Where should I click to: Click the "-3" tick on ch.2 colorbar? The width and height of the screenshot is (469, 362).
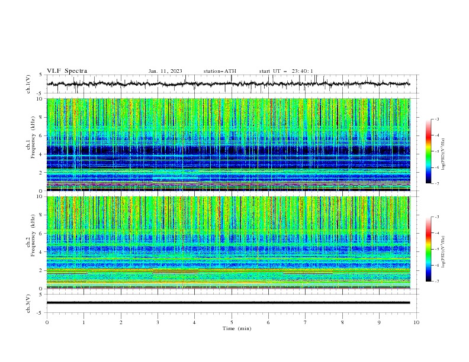pyautogui.click(x=436, y=217)
